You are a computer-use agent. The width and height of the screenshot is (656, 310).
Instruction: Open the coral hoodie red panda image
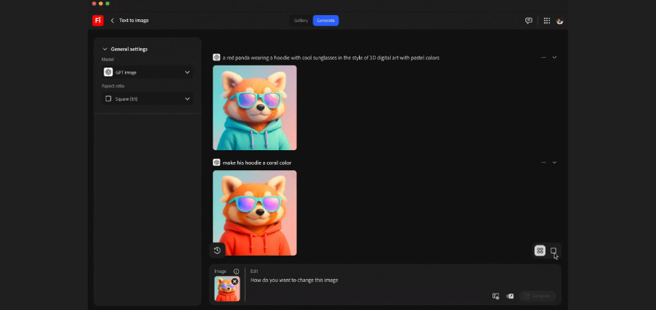click(x=255, y=213)
